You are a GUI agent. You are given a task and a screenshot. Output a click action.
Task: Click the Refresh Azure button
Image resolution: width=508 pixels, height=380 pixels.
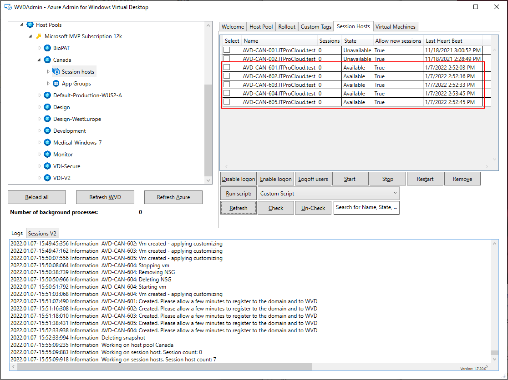click(x=173, y=197)
